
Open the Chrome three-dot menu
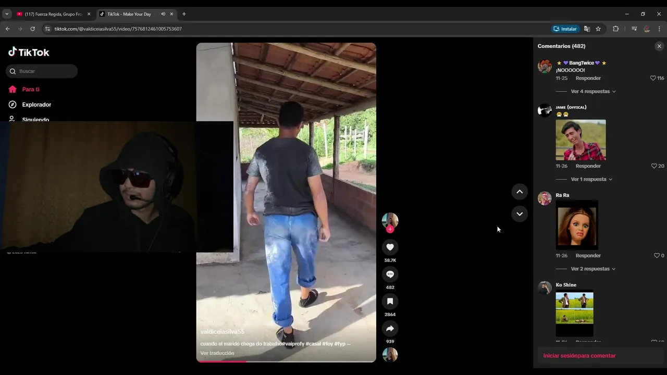[659, 29]
